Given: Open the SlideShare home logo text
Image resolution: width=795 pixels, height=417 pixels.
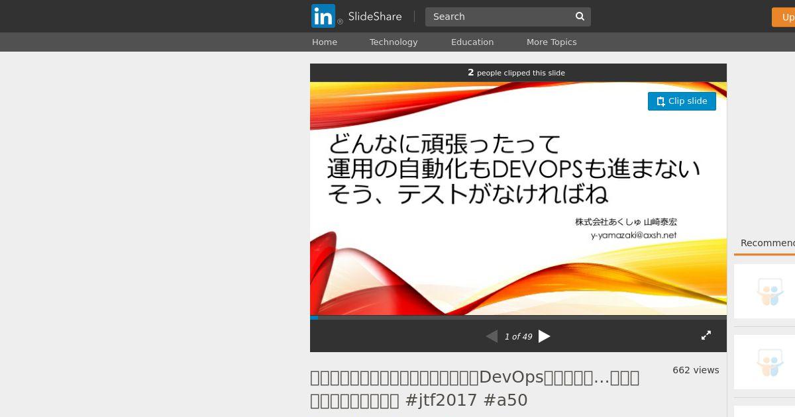Looking at the screenshot, I should (375, 17).
